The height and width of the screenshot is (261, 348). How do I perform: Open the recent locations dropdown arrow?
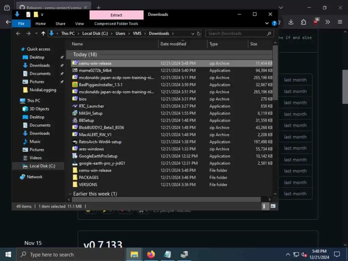(36, 34)
